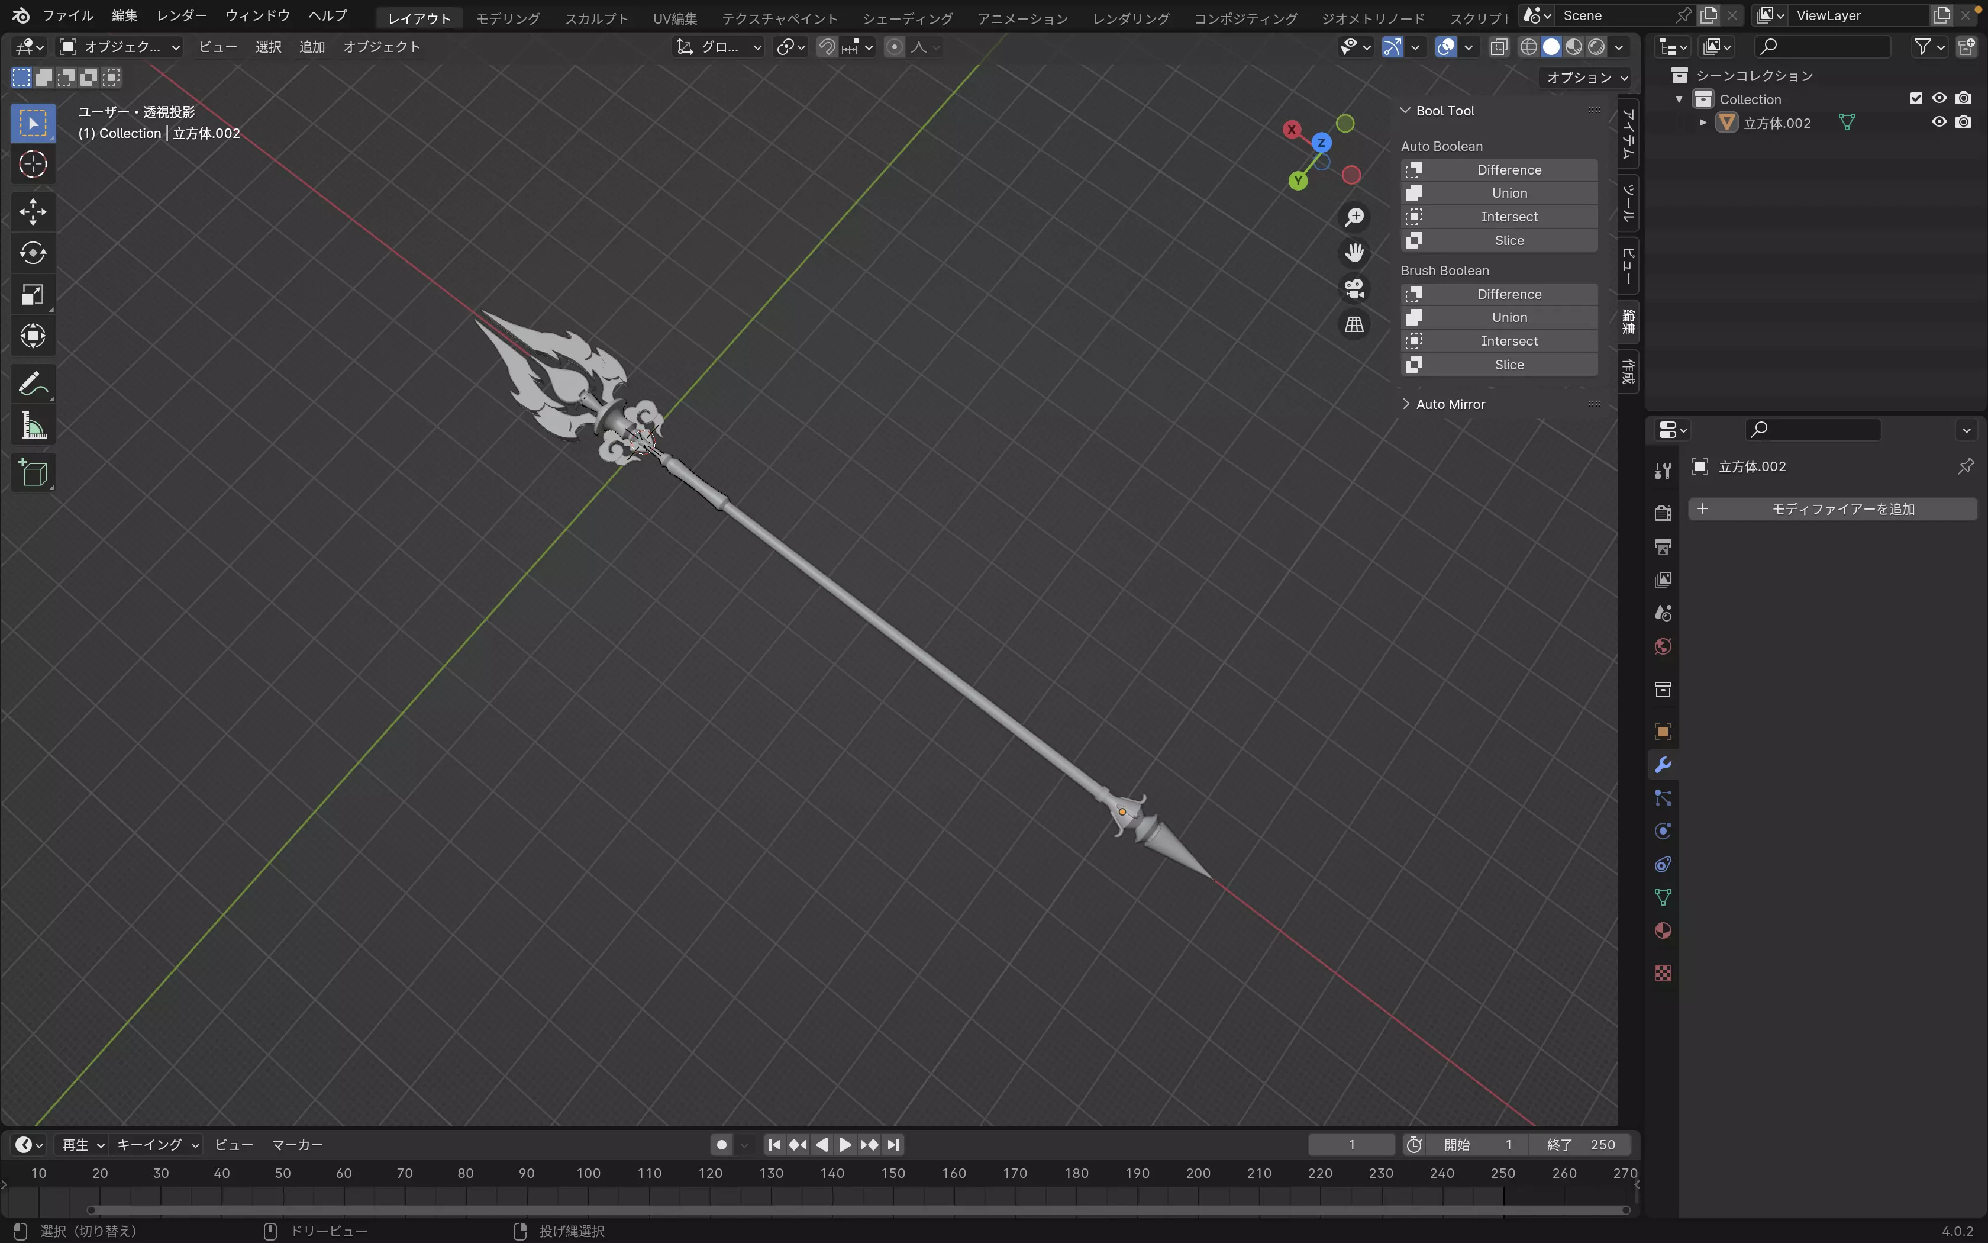Open the Particles properties tab
This screenshot has height=1243, width=1988.
click(1663, 798)
